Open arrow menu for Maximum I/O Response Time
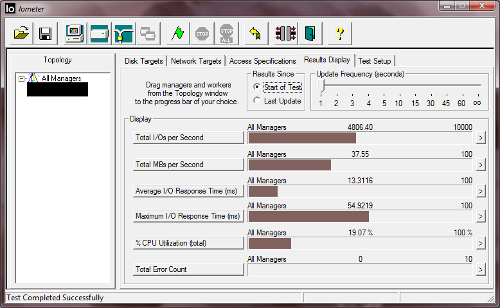The height and width of the screenshot is (308, 500). coord(481,217)
